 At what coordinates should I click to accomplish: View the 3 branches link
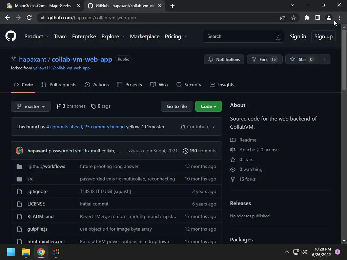[71, 106]
